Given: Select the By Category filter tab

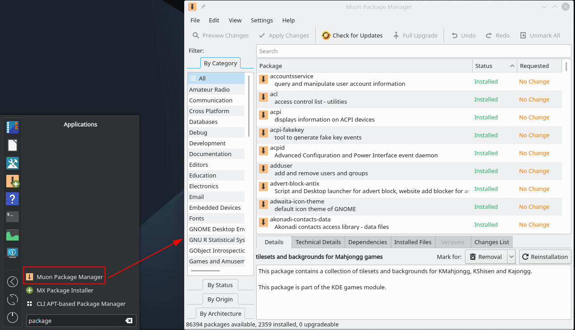Looking at the screenshot, I should click(x=220, y=63).
